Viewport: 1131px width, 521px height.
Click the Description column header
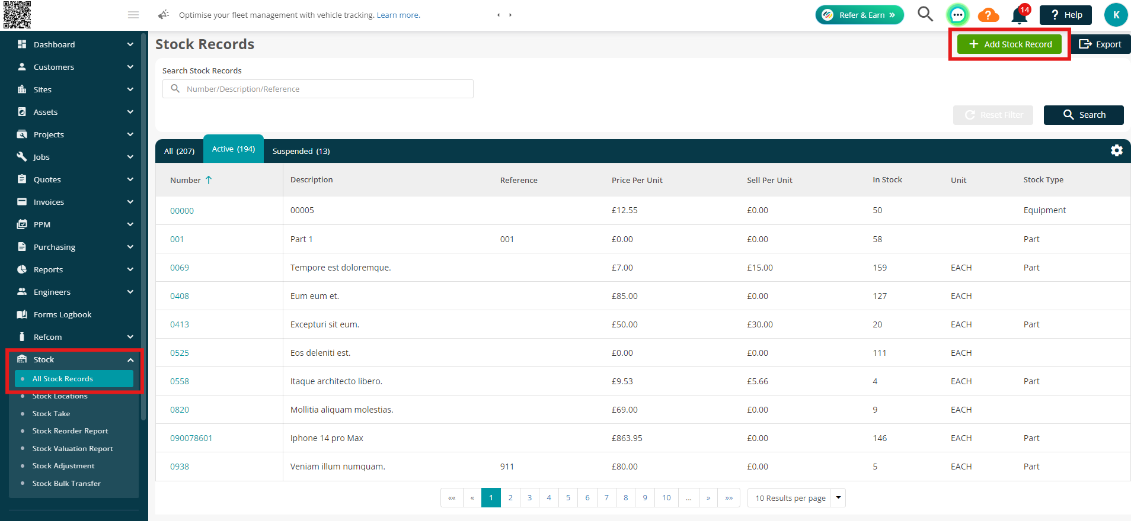click(312, 179)
